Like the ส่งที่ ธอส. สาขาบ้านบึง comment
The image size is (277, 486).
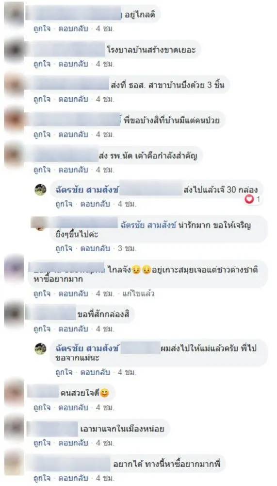click(42, 100)
